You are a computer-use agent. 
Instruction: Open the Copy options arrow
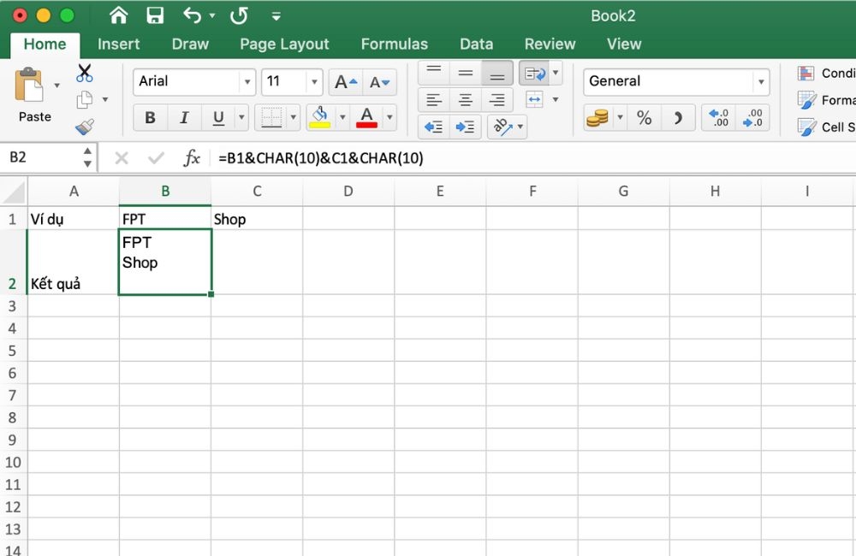[x=105, y=100]
